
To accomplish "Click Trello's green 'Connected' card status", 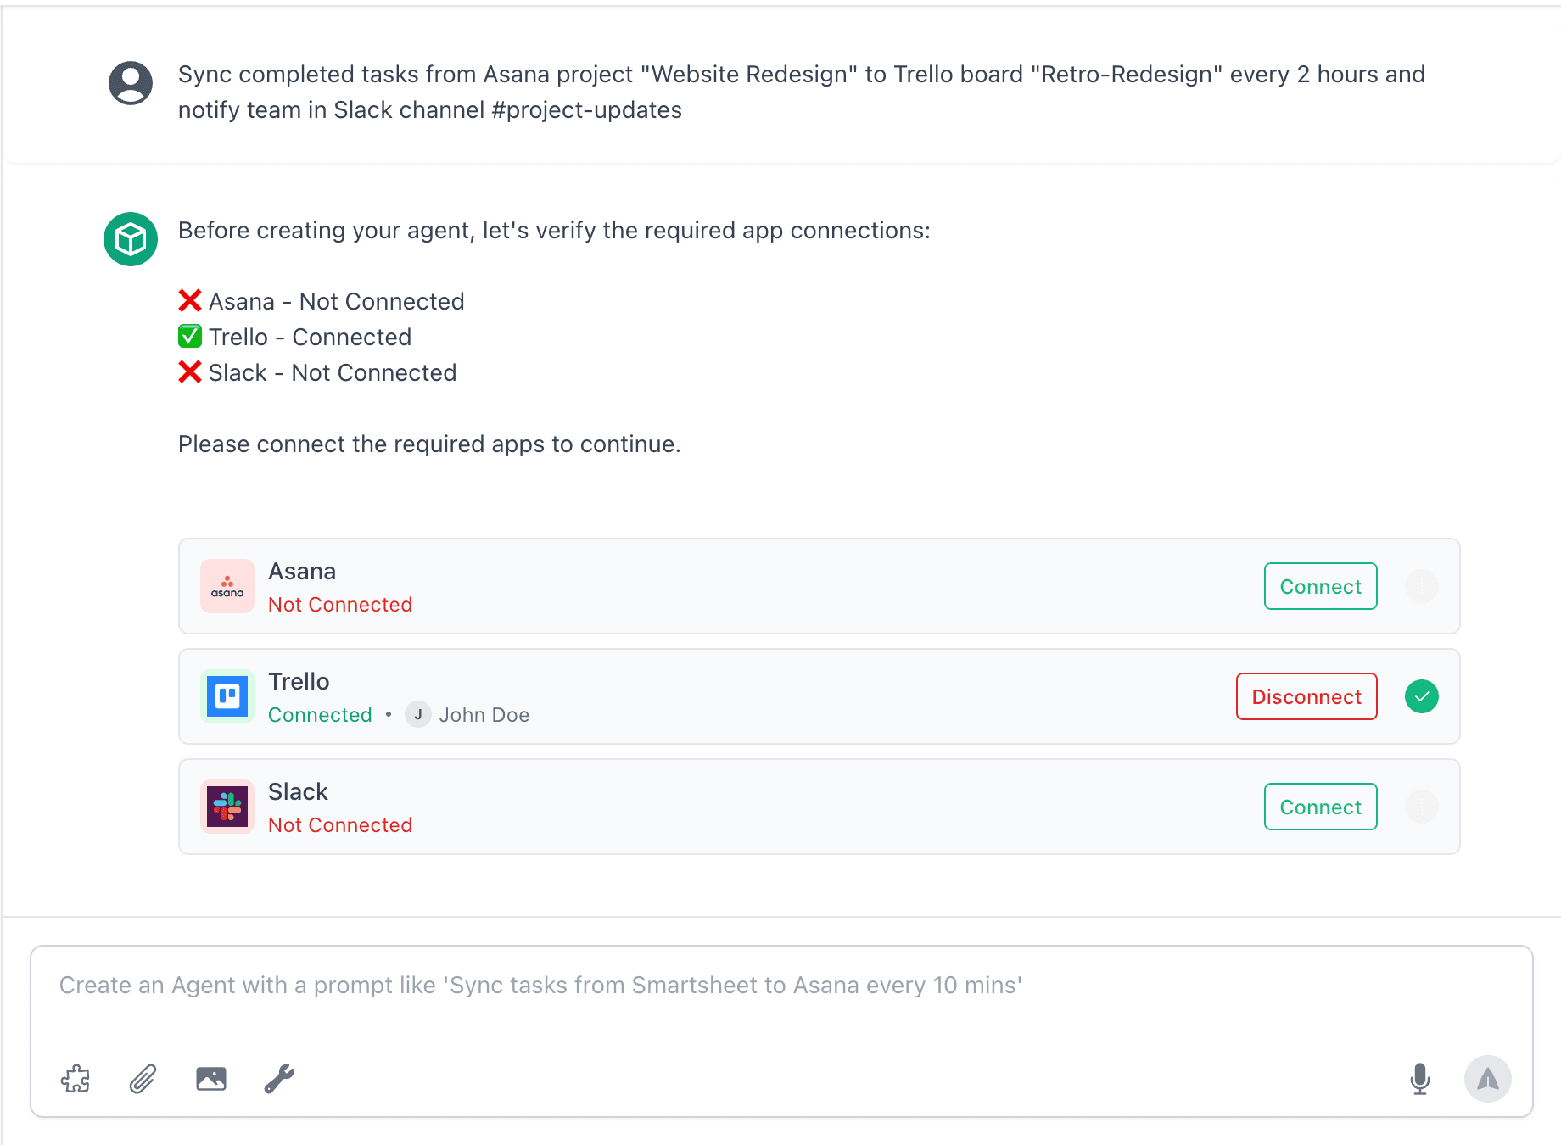I will point(320,715).
